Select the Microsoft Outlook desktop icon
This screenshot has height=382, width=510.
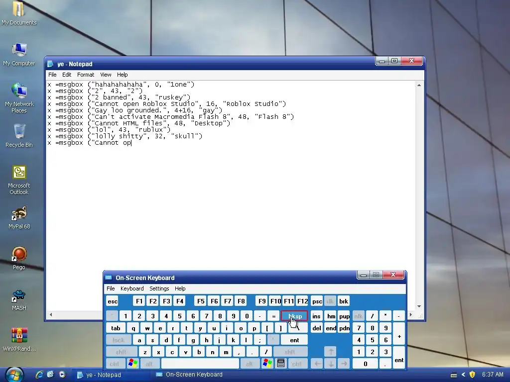click(x=19, y=180)
